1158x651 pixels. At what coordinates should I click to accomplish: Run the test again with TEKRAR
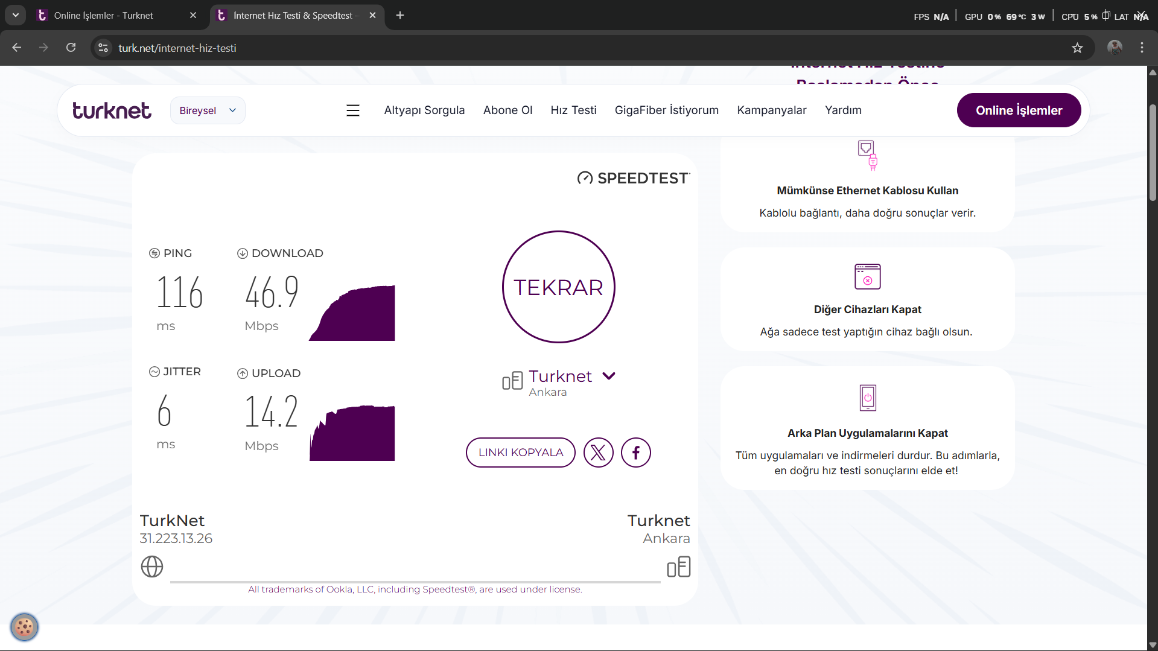pos(558,287)
